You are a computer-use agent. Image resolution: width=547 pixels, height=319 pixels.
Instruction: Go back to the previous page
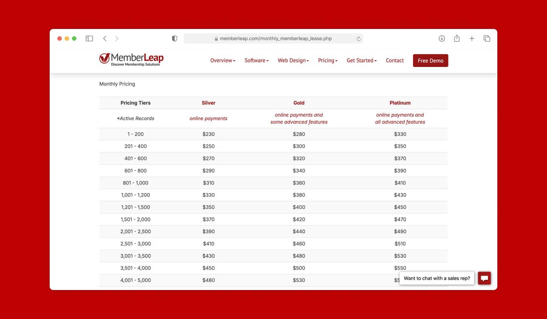click(105, 38)
